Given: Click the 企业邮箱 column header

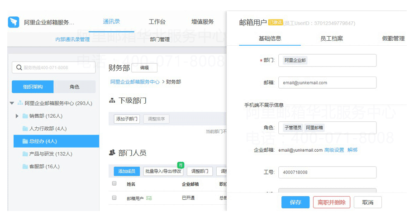Looking at the screenshot, I should pos(190,184).
